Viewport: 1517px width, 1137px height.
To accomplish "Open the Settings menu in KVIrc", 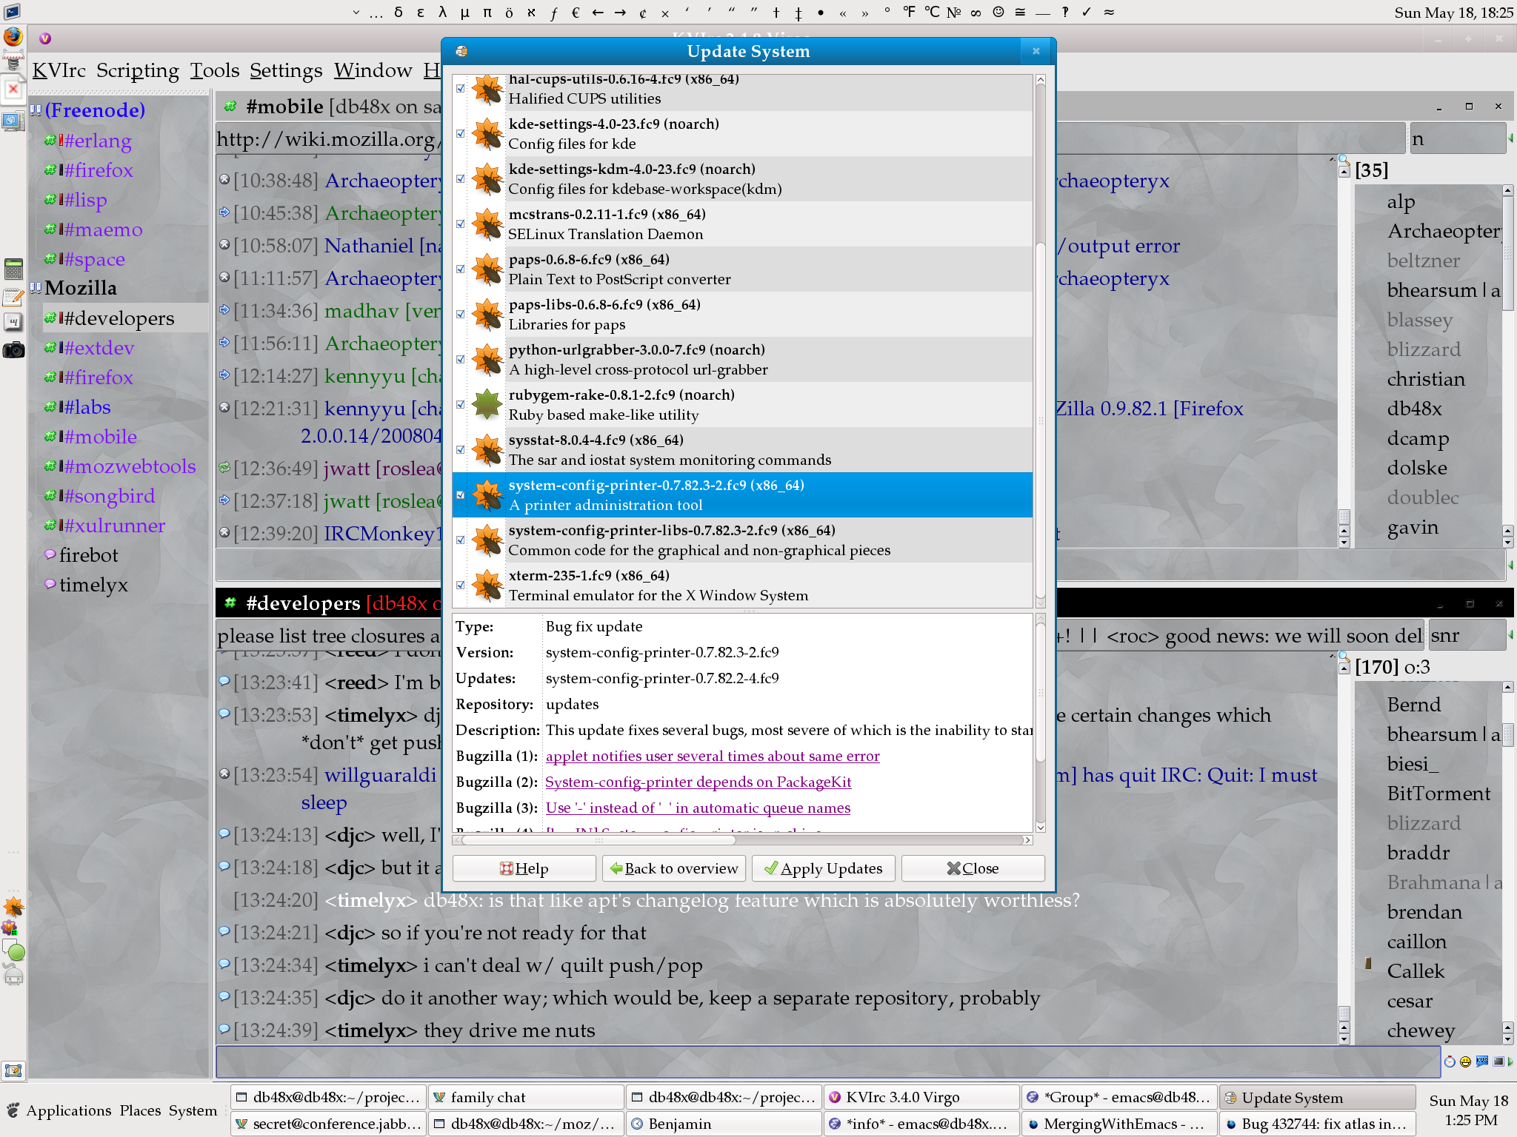I will click(286, 70).
